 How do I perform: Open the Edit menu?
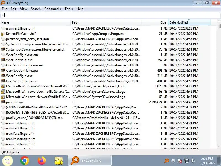pos(14,9)
